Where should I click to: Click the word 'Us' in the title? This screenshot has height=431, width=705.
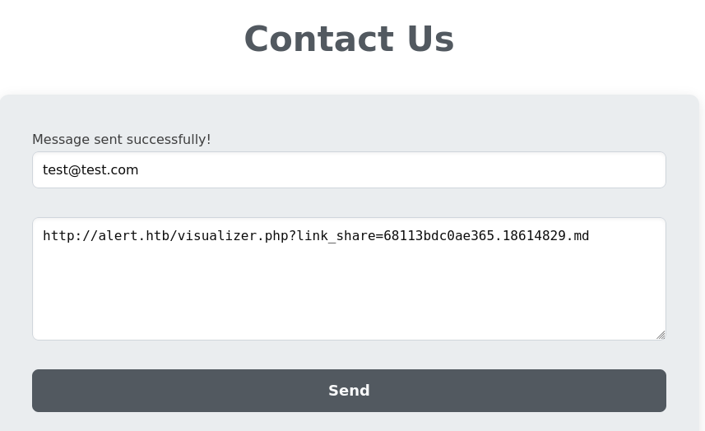431,39
